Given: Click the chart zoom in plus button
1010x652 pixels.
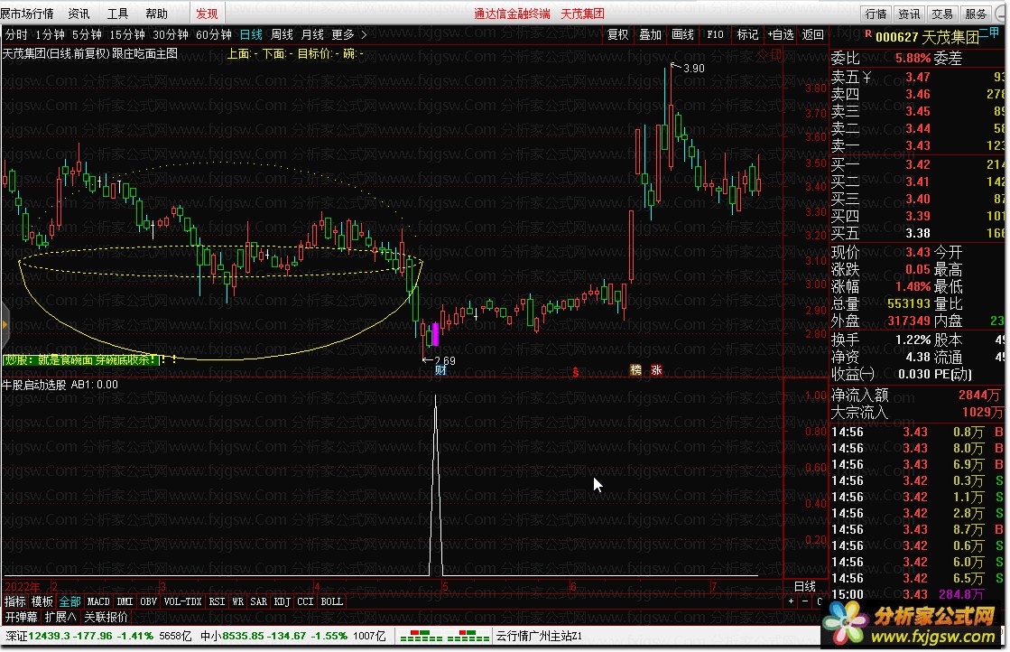Looking at the screenshot, I should tap(791, 601).
